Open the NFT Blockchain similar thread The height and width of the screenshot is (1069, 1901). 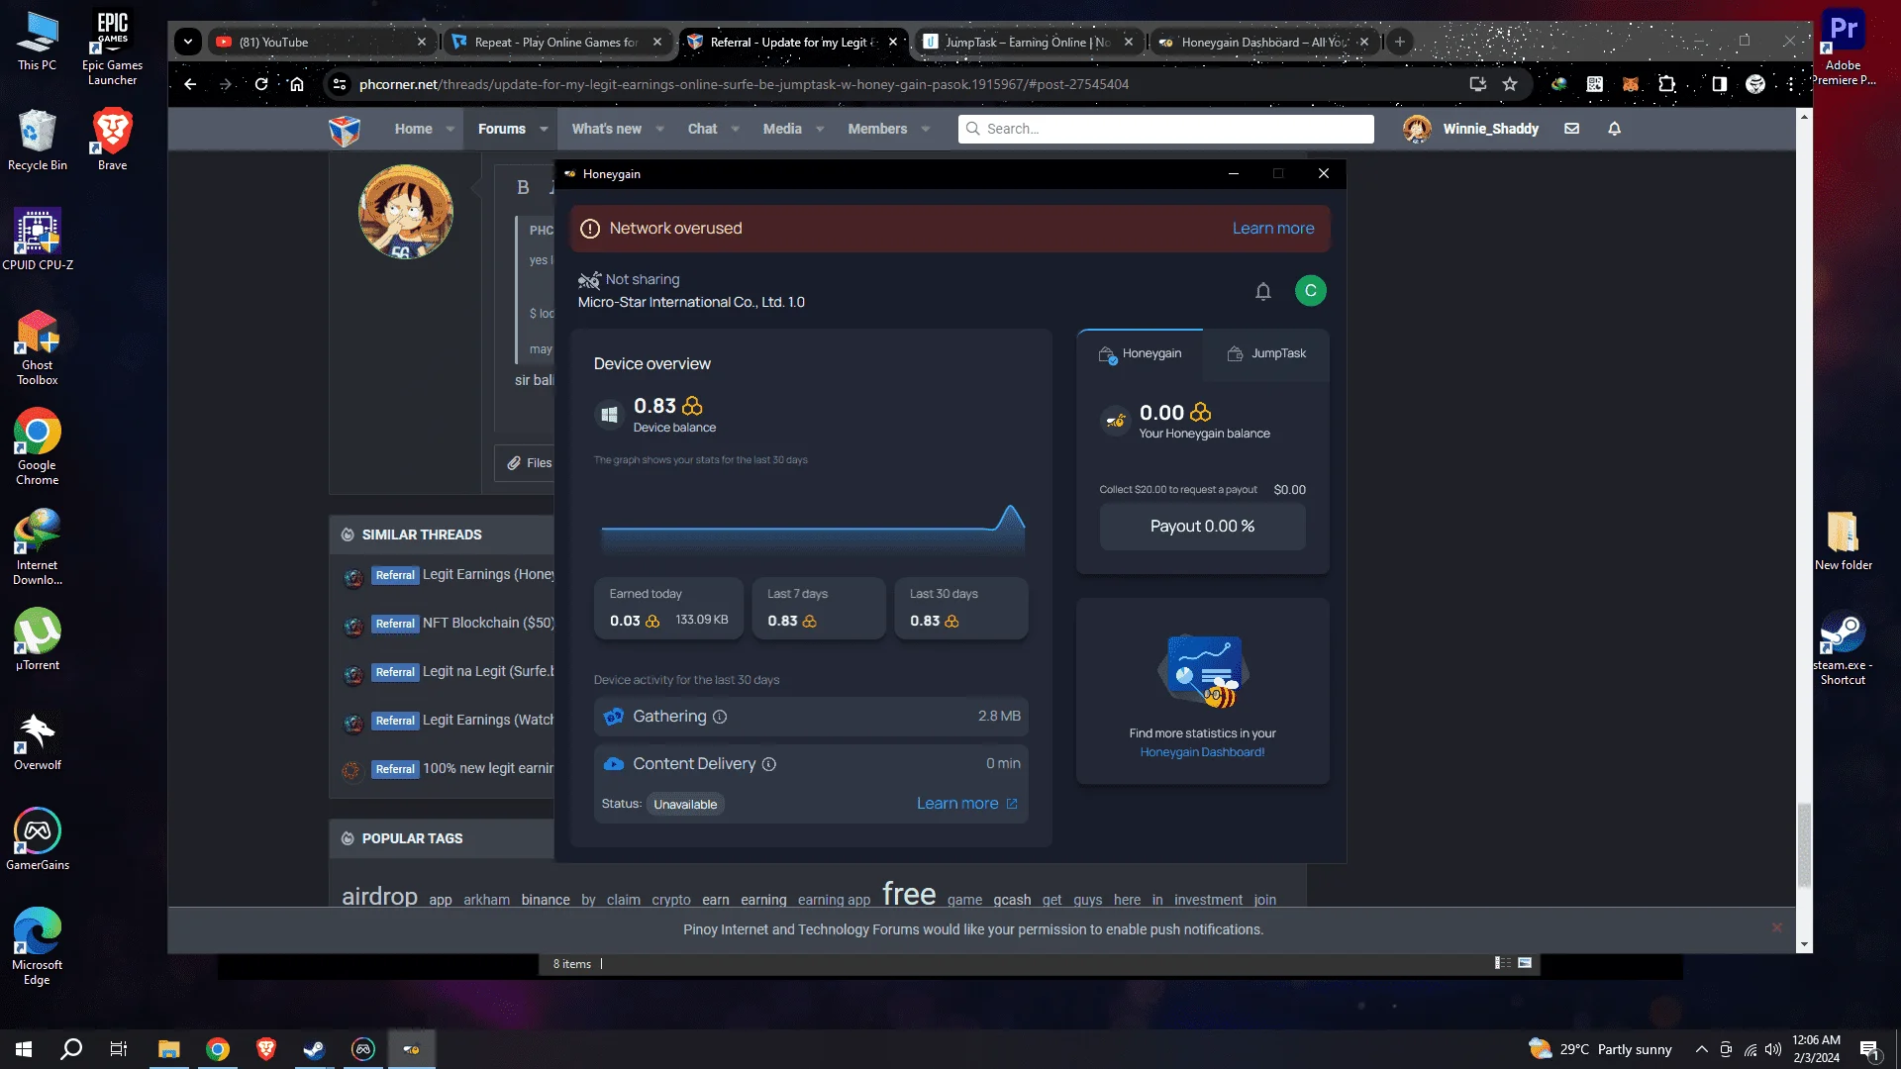click(x=488, y=624)
